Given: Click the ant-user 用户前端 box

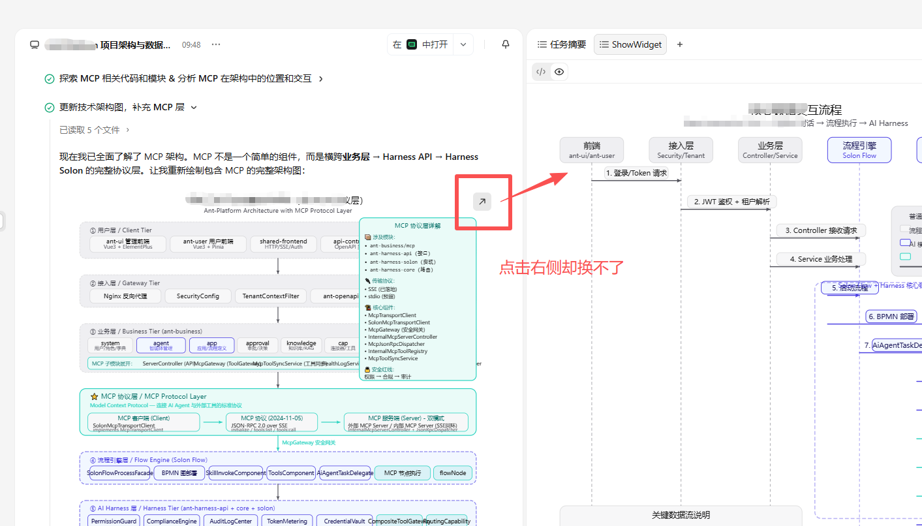Looking at the screenshot, I should click(x=208, y=244).
